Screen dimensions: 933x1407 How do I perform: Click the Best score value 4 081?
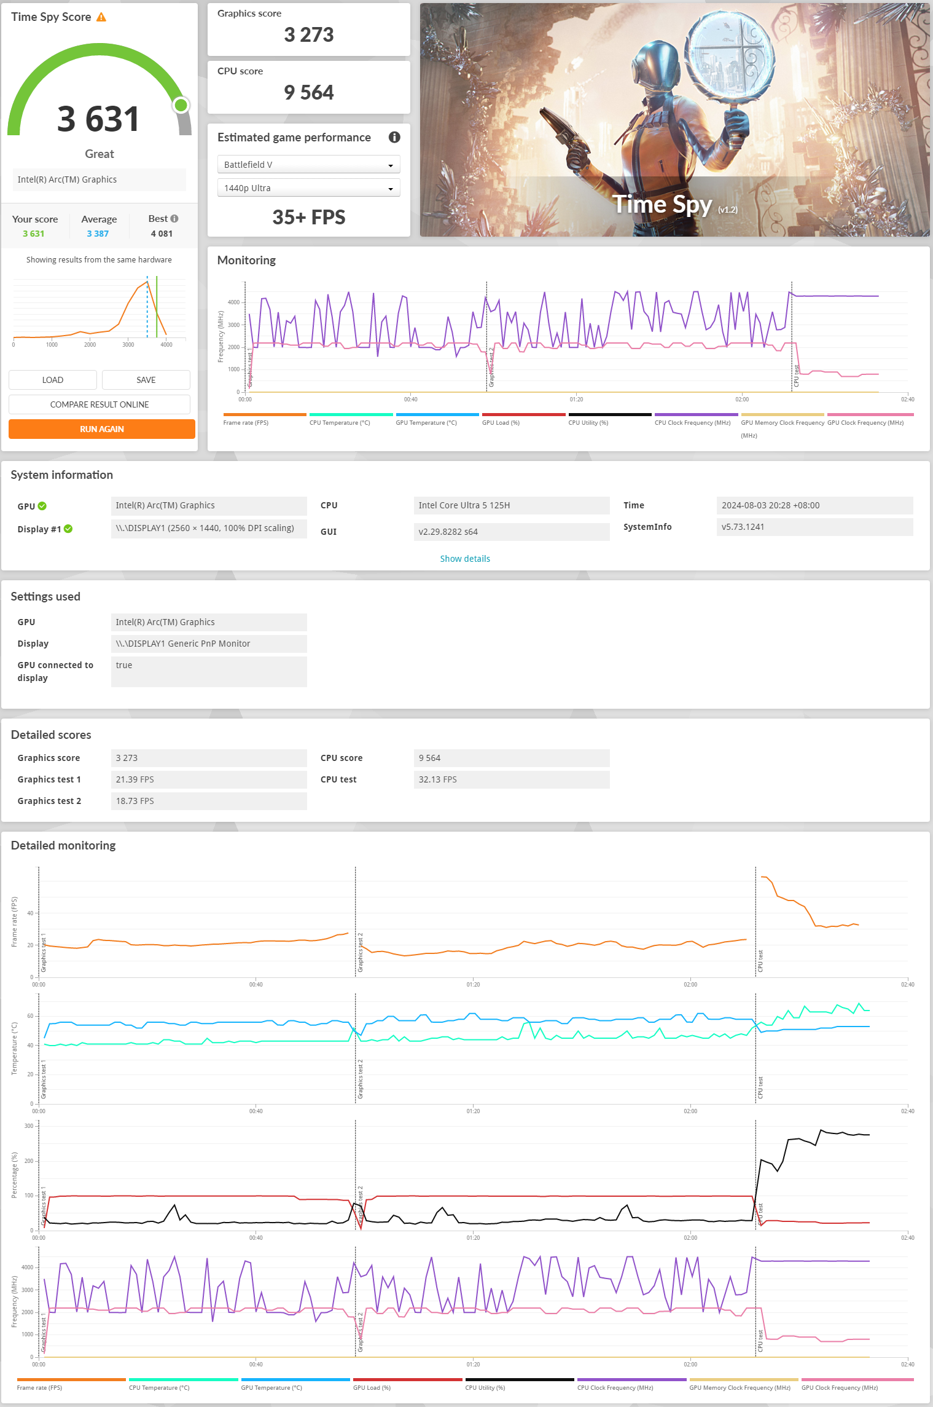[162, 234]
